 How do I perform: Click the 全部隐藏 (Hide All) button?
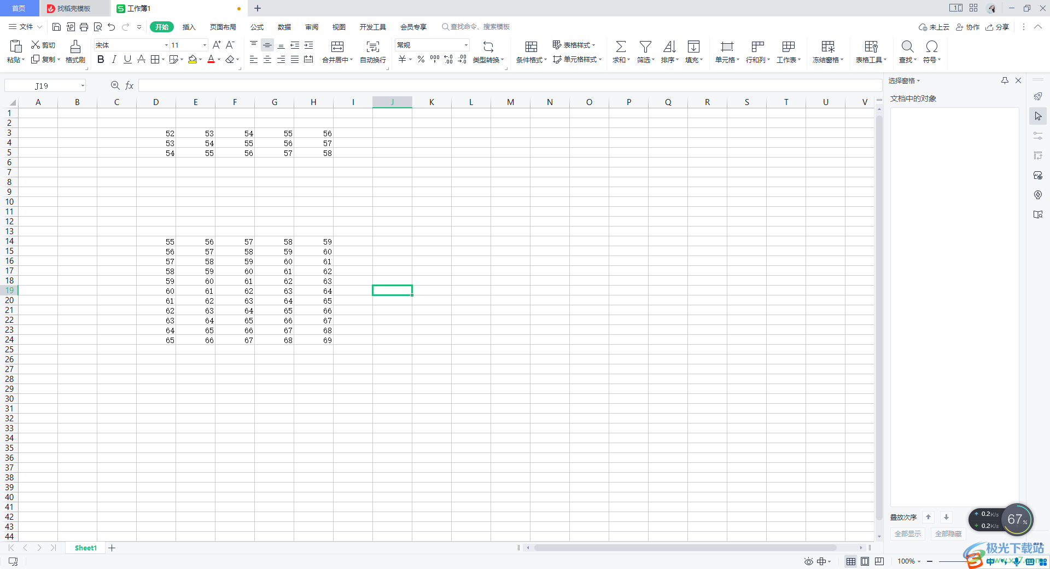pyautogui.click(x=948, y=534)
